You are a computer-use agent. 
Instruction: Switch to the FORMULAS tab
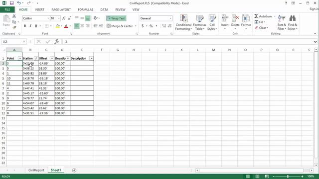[x=85, y=9]
